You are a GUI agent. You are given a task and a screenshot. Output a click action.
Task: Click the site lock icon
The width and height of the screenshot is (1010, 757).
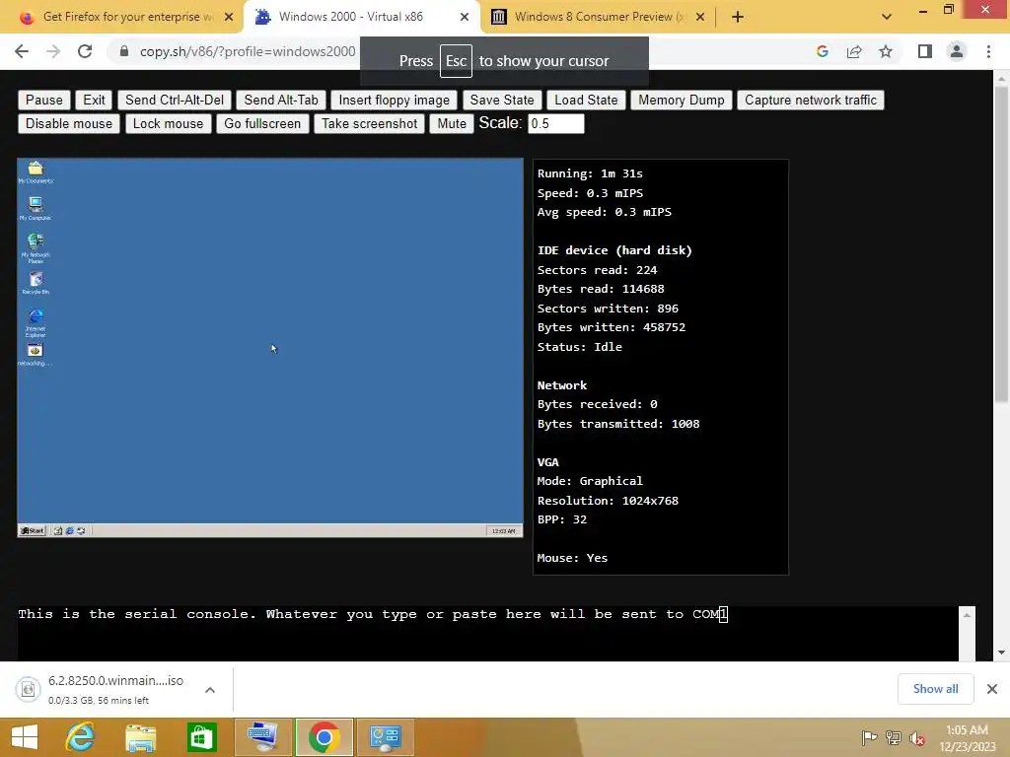click(124, 51)
